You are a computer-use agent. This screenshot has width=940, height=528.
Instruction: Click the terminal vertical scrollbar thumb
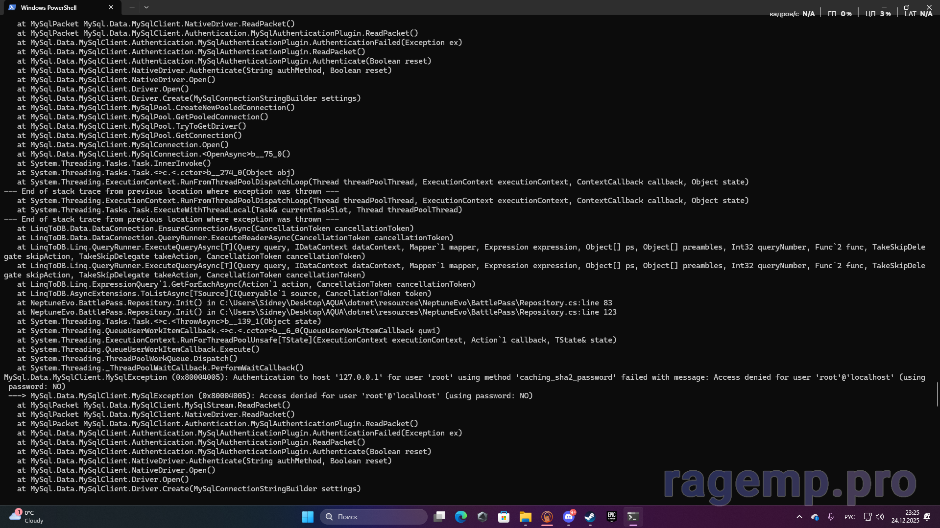tap(937, 394)
